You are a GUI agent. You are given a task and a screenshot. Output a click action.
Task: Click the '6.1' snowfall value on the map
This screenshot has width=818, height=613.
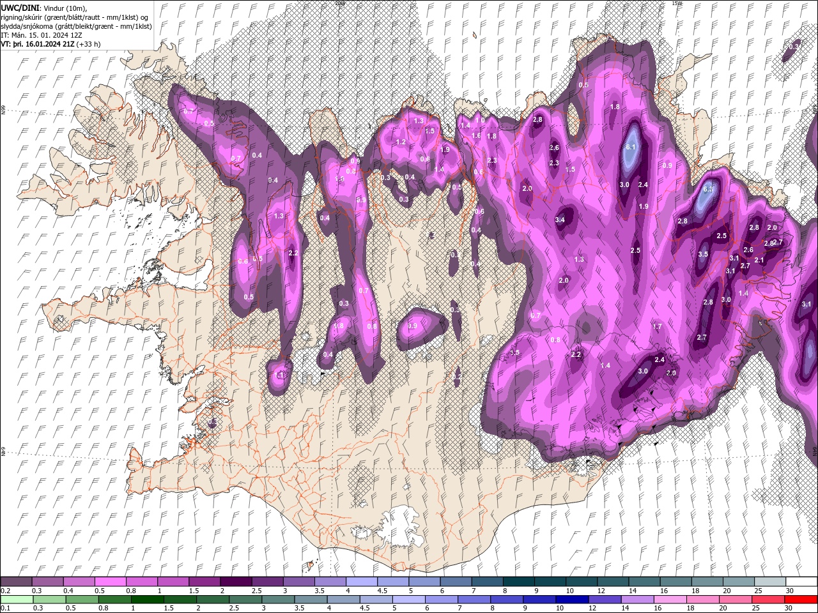631,147
